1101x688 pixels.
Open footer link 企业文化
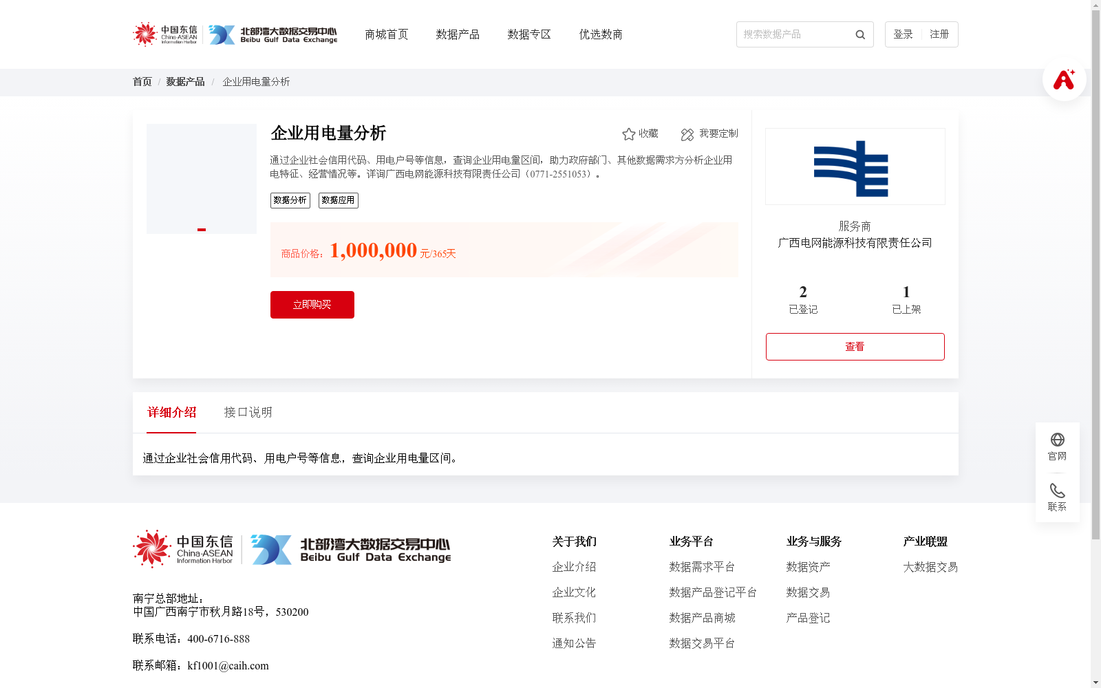575,592
